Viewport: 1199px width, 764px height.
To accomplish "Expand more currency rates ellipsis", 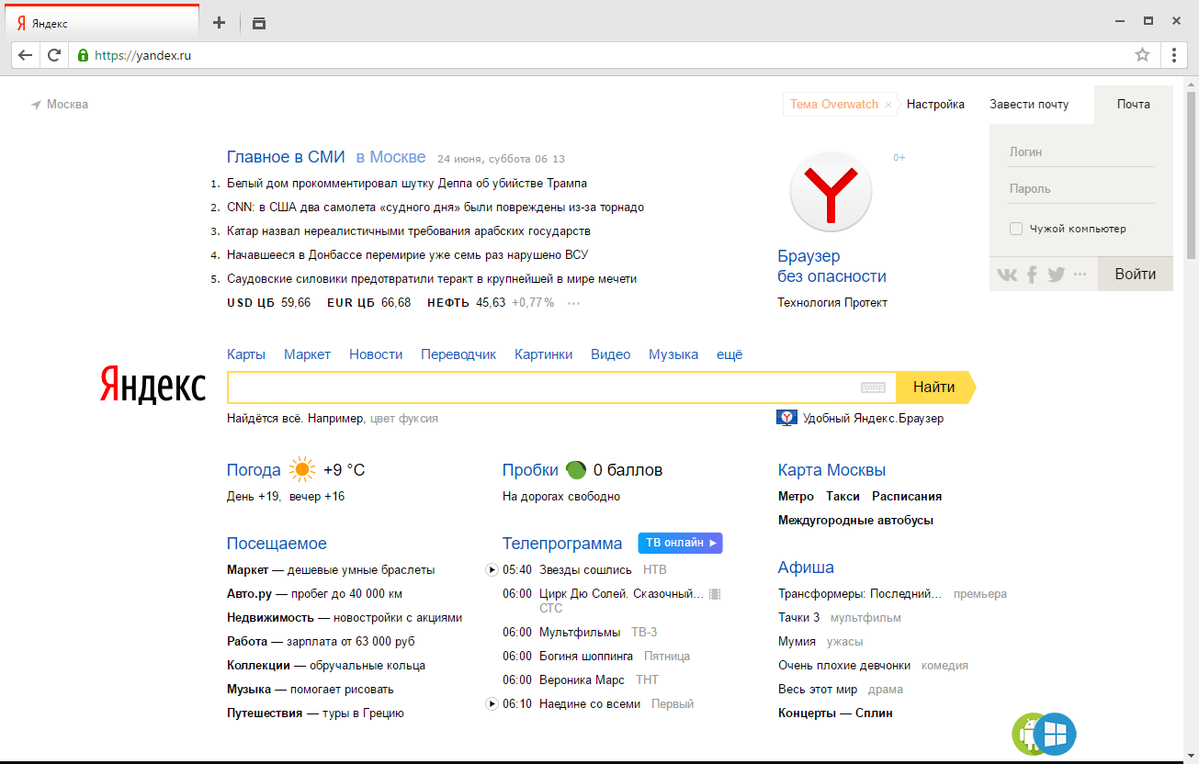I will coord(574,303).
